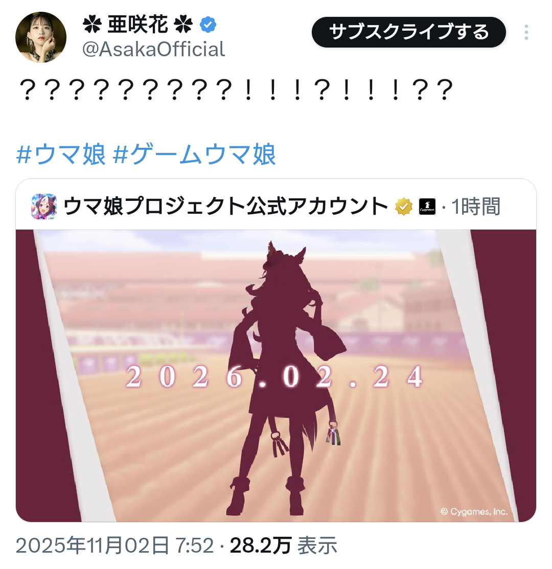This screenshot has height=569, width=552.
Task: Click the ウマ娘 project account avatar icon
Action: click(x=44, y=207)
